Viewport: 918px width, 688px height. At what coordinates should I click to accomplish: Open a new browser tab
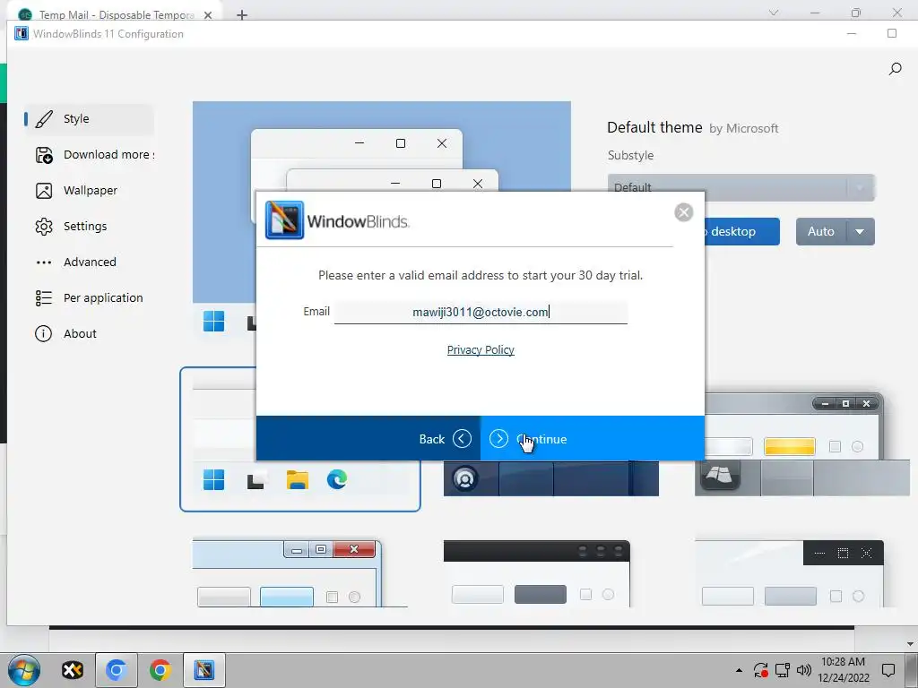click(x=242, y=15)
